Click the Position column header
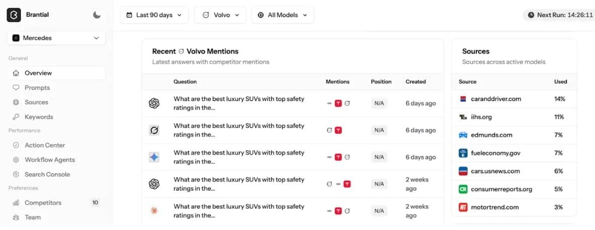595x230 pixels. pyautogui.click(x=381, y=82)
